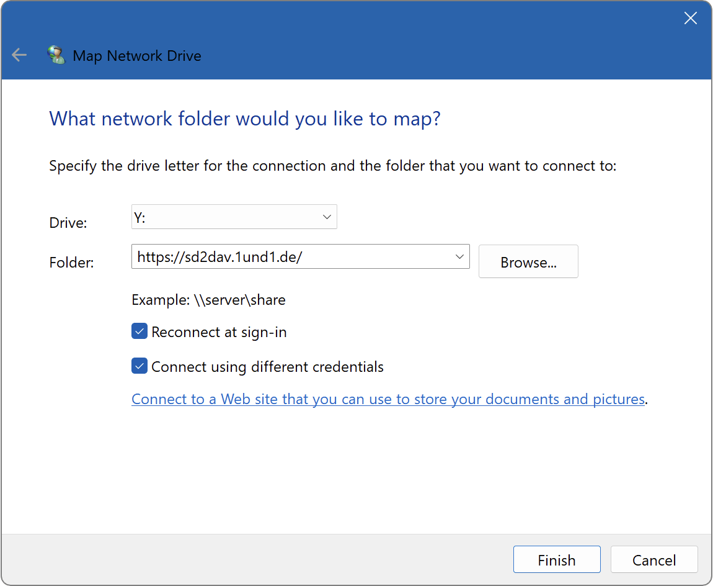Open the Web site documents storage link
The image size is (713, 586).
(387, 399)
